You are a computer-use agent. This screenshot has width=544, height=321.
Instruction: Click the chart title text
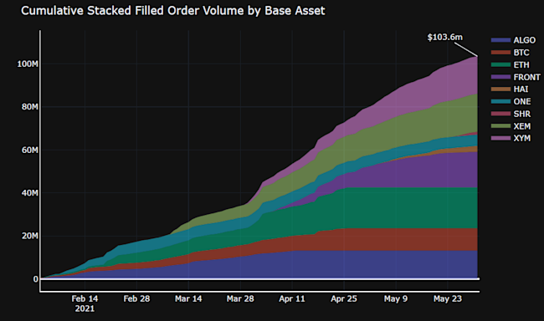pos(172,11)
